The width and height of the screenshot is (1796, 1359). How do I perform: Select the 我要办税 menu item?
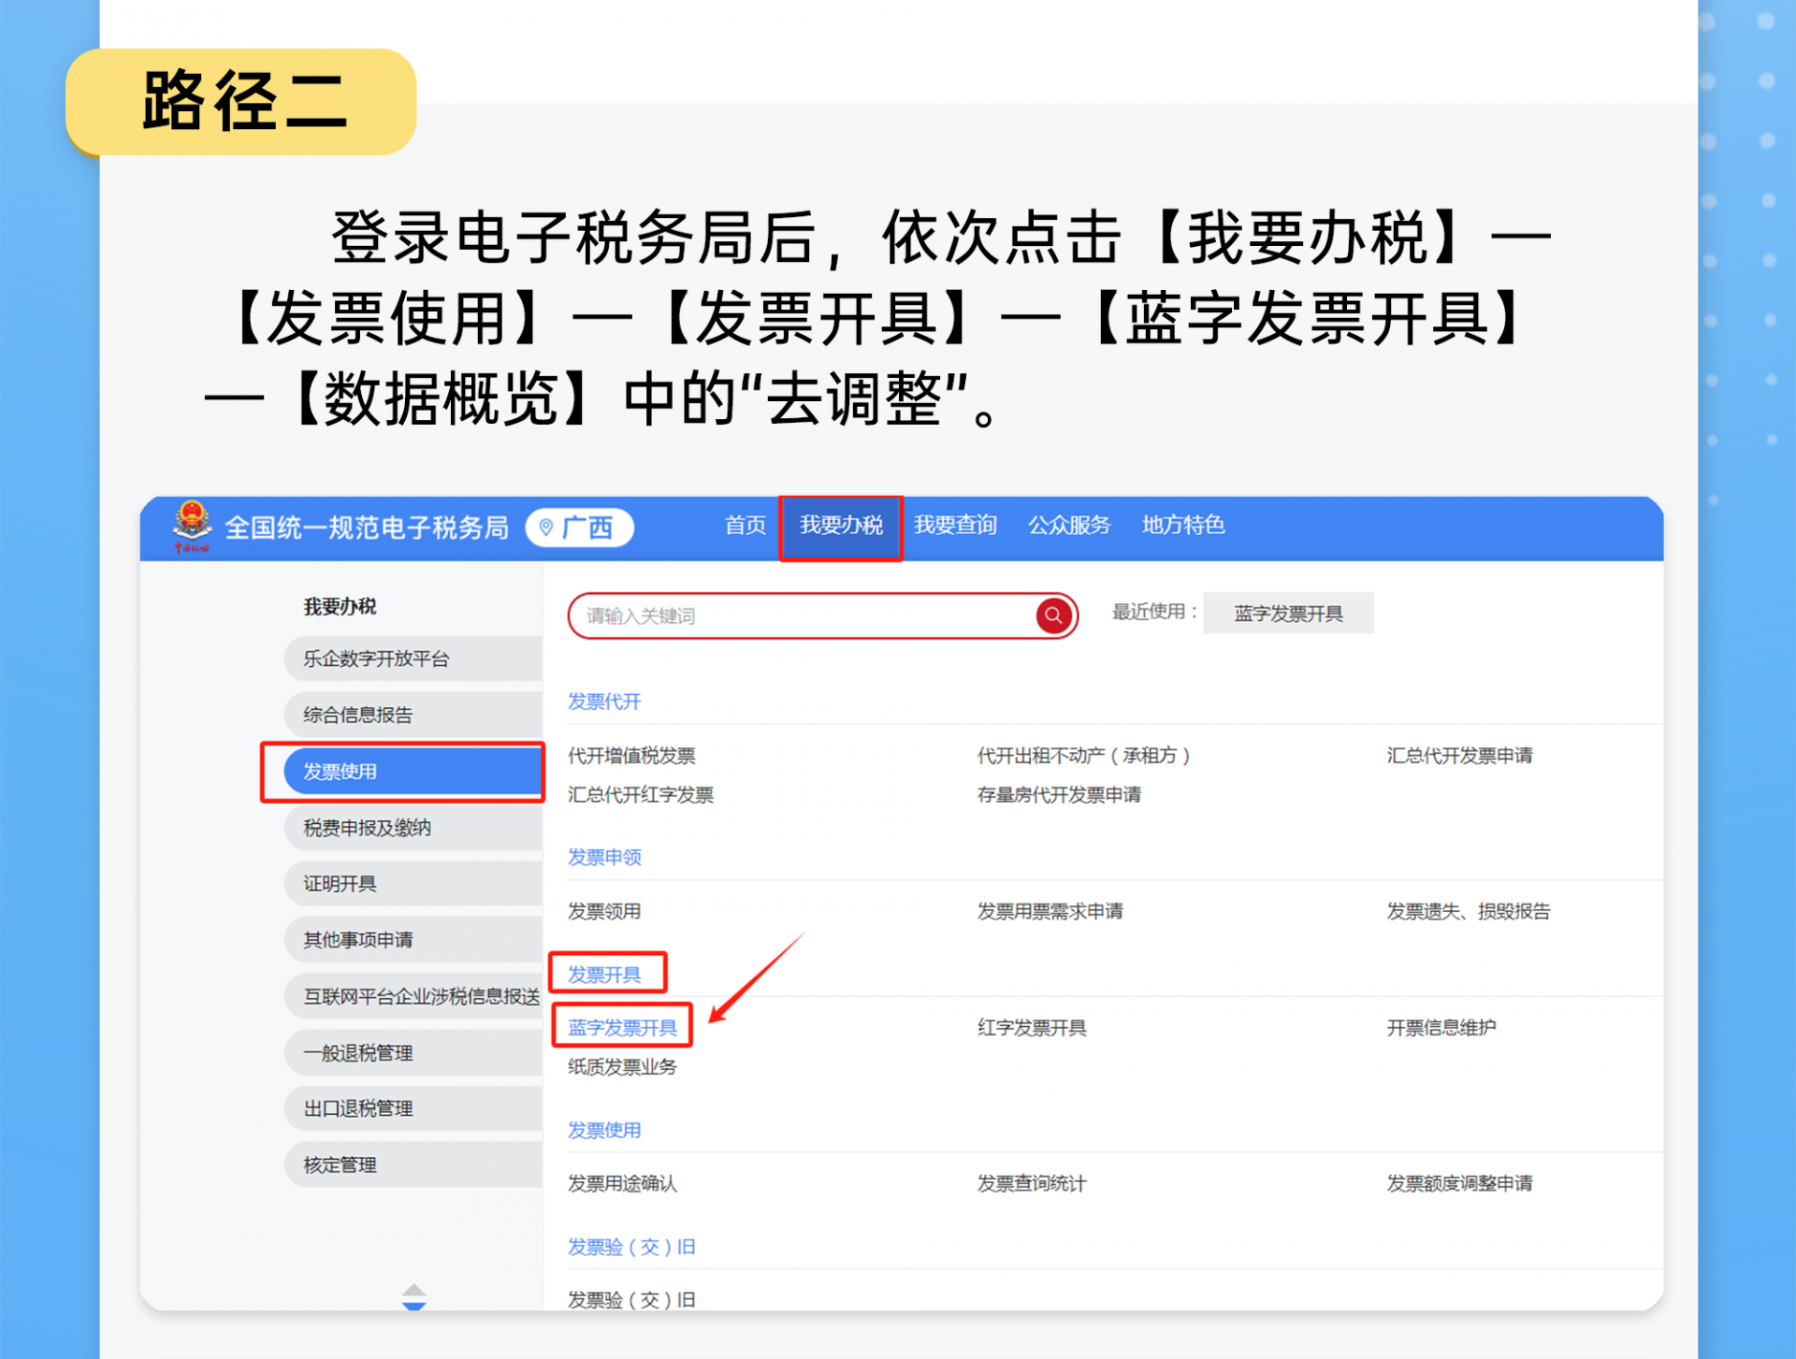[840, 526]
